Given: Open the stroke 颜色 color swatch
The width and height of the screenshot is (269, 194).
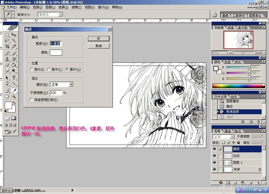Looking at the screenshot, I should pyautogui.click(x=56, y=53).
